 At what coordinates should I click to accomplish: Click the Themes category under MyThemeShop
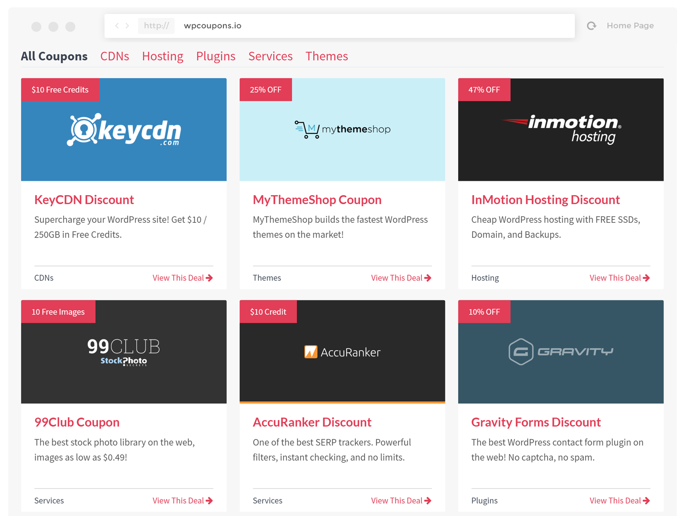click(x=267, y=278)
